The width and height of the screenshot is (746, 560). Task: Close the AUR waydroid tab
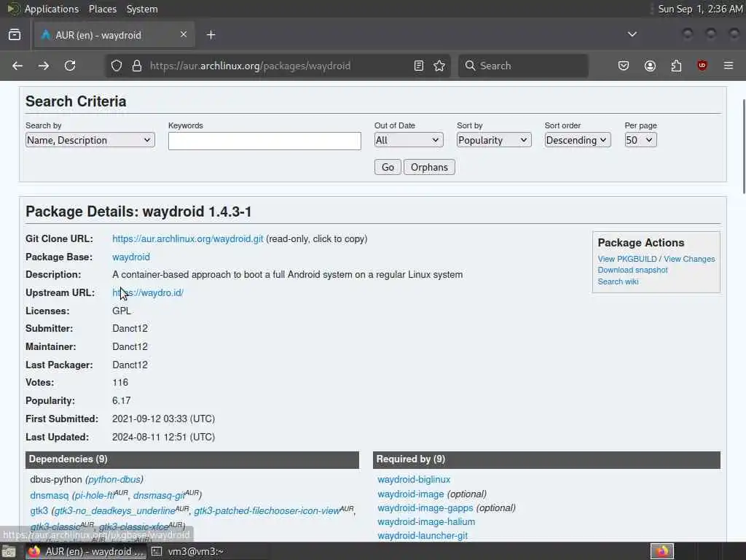[184, 34]
